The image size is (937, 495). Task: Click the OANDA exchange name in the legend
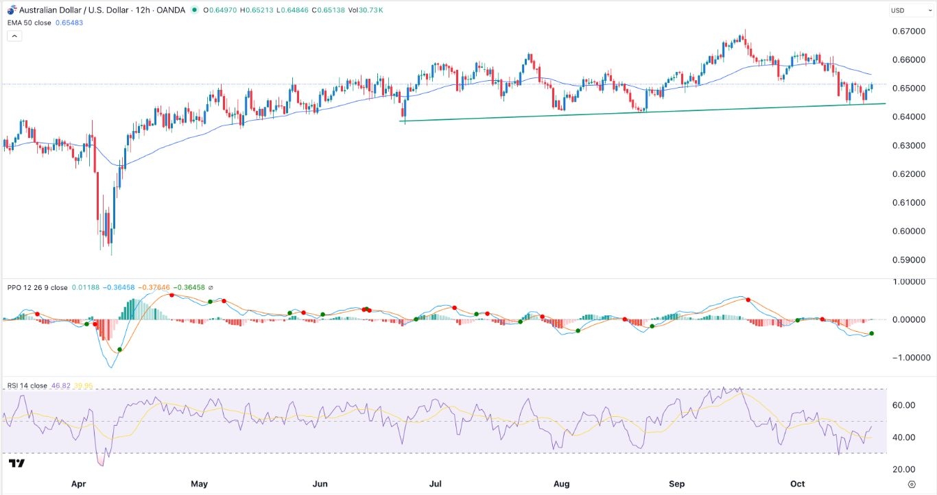[171, 10]
